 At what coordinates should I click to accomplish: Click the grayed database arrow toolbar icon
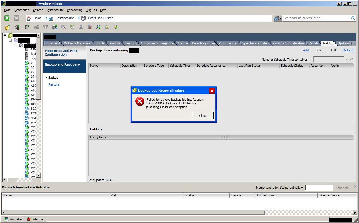click(46, 27)
